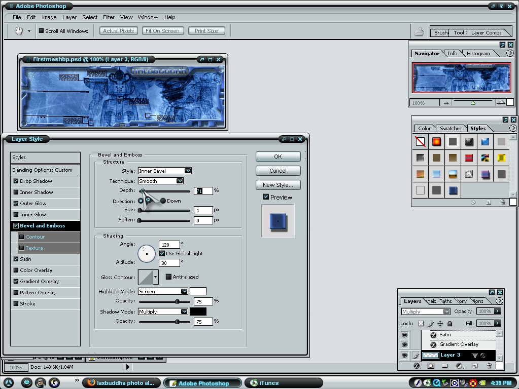
Task: Select the Hand tool icon in options bar
Action: [x=19, y=31]
